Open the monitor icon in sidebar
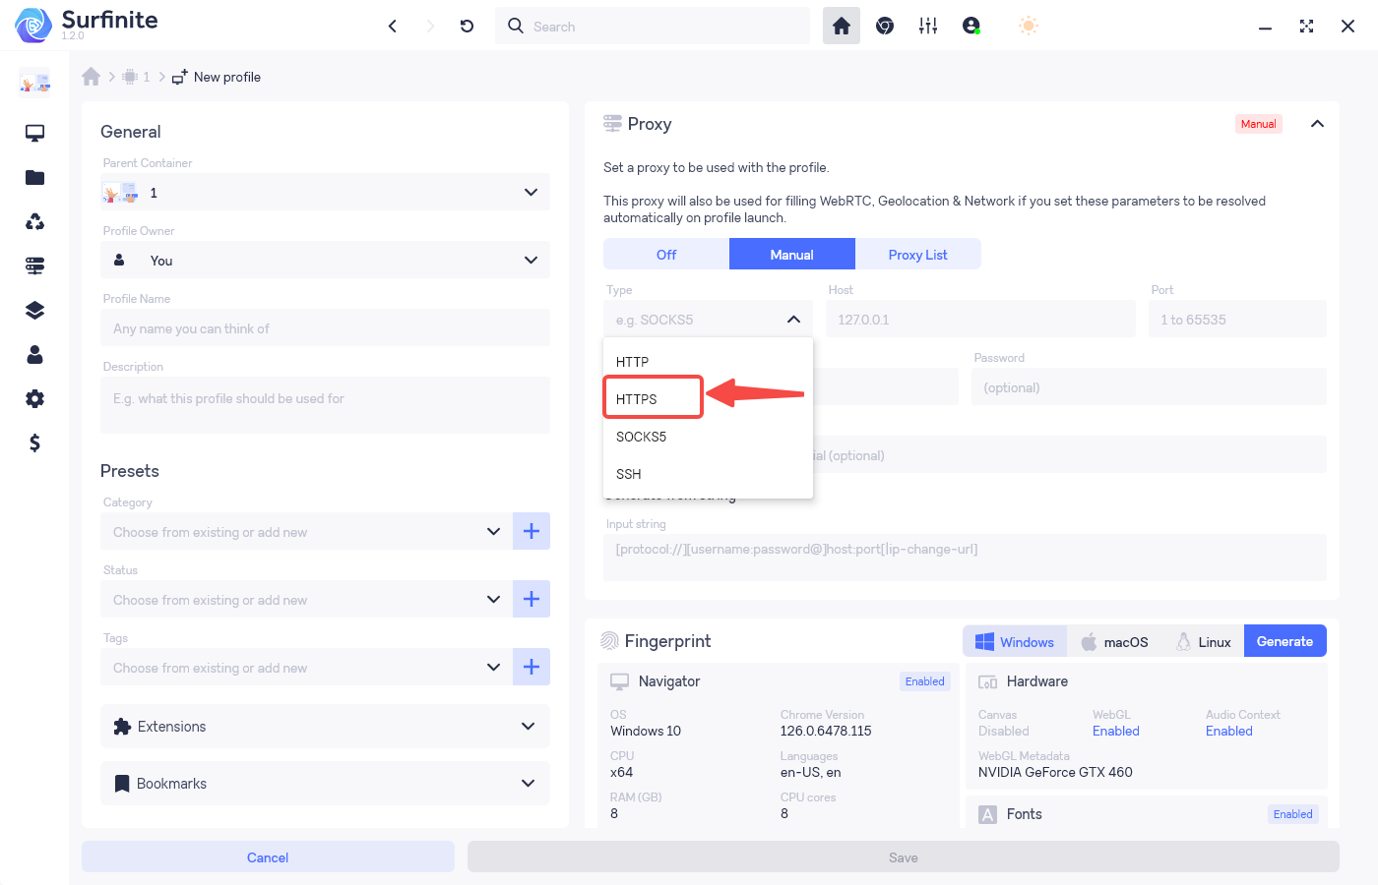The image size is (1378, 885). point(35,133)
